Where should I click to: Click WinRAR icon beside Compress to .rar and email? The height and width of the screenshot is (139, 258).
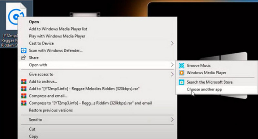(24, 103)
